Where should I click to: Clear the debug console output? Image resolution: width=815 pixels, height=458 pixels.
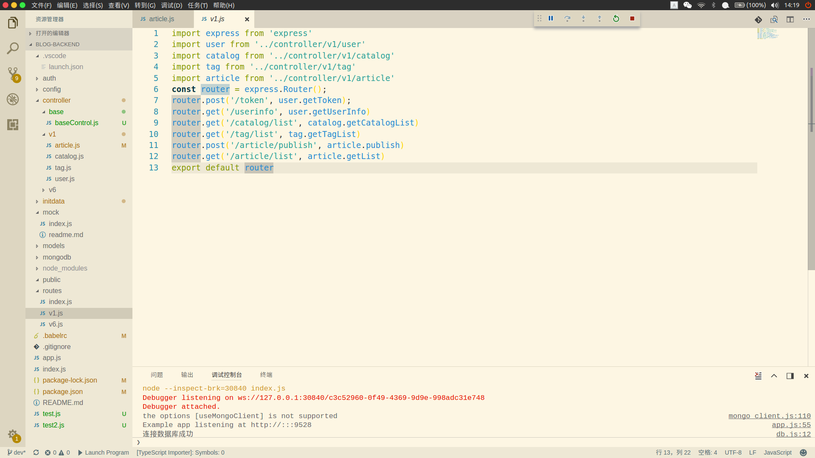coord(758,376)
